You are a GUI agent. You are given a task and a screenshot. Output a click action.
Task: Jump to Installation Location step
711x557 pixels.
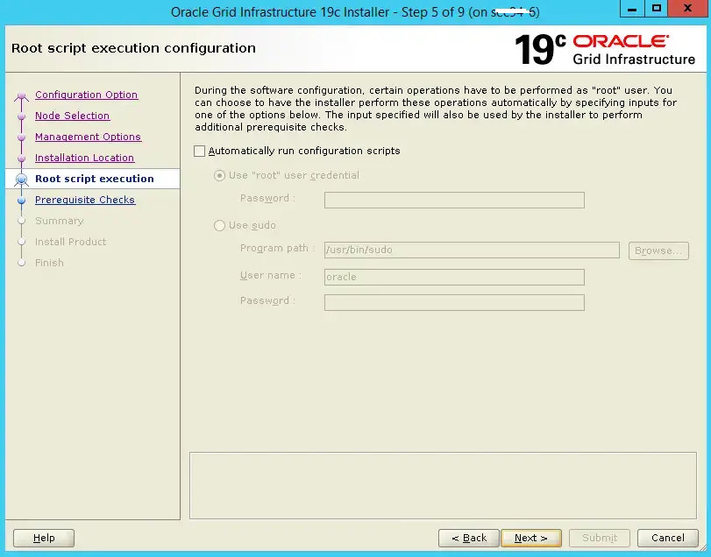click(x=84, y=158)
